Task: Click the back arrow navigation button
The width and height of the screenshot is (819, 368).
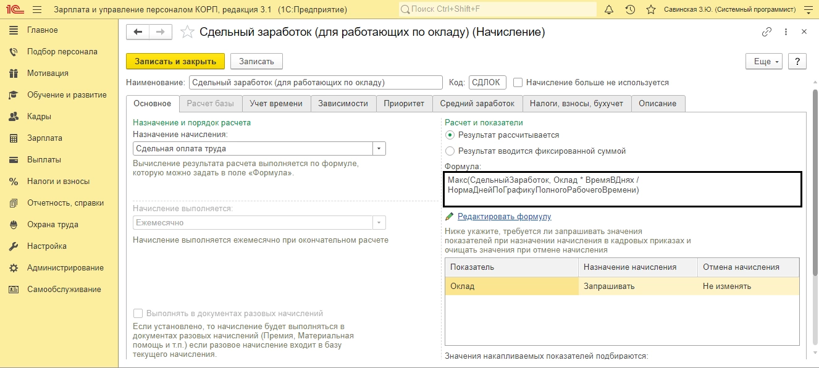Action: click(x=138, y=32)
